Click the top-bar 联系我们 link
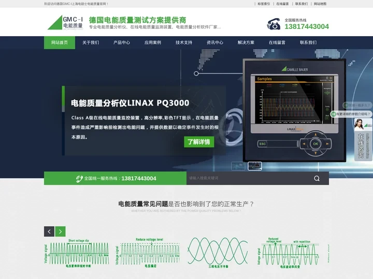The width and height of the screenshot is (373, 279). (302, 4)
